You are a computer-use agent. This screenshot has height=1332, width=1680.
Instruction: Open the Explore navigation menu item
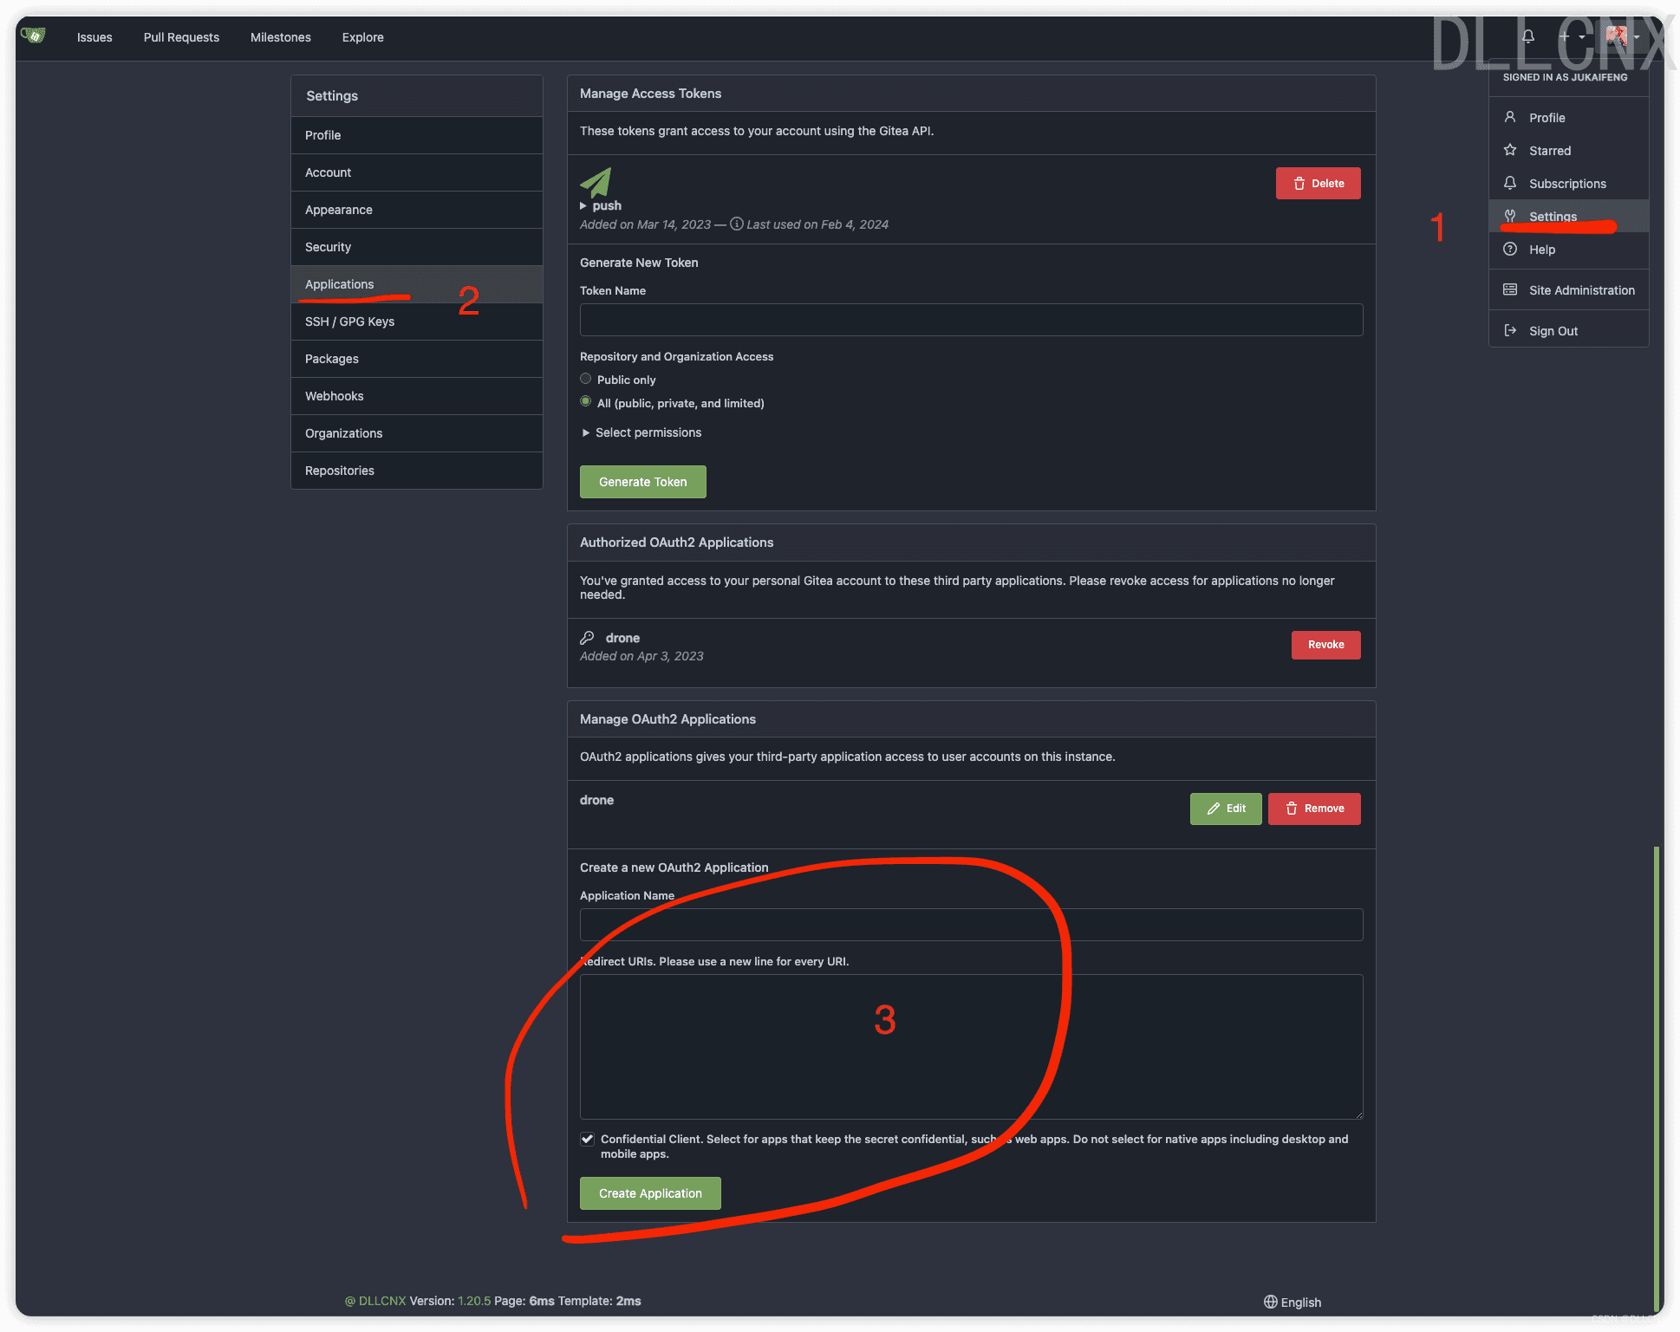[x=362, y=36]
